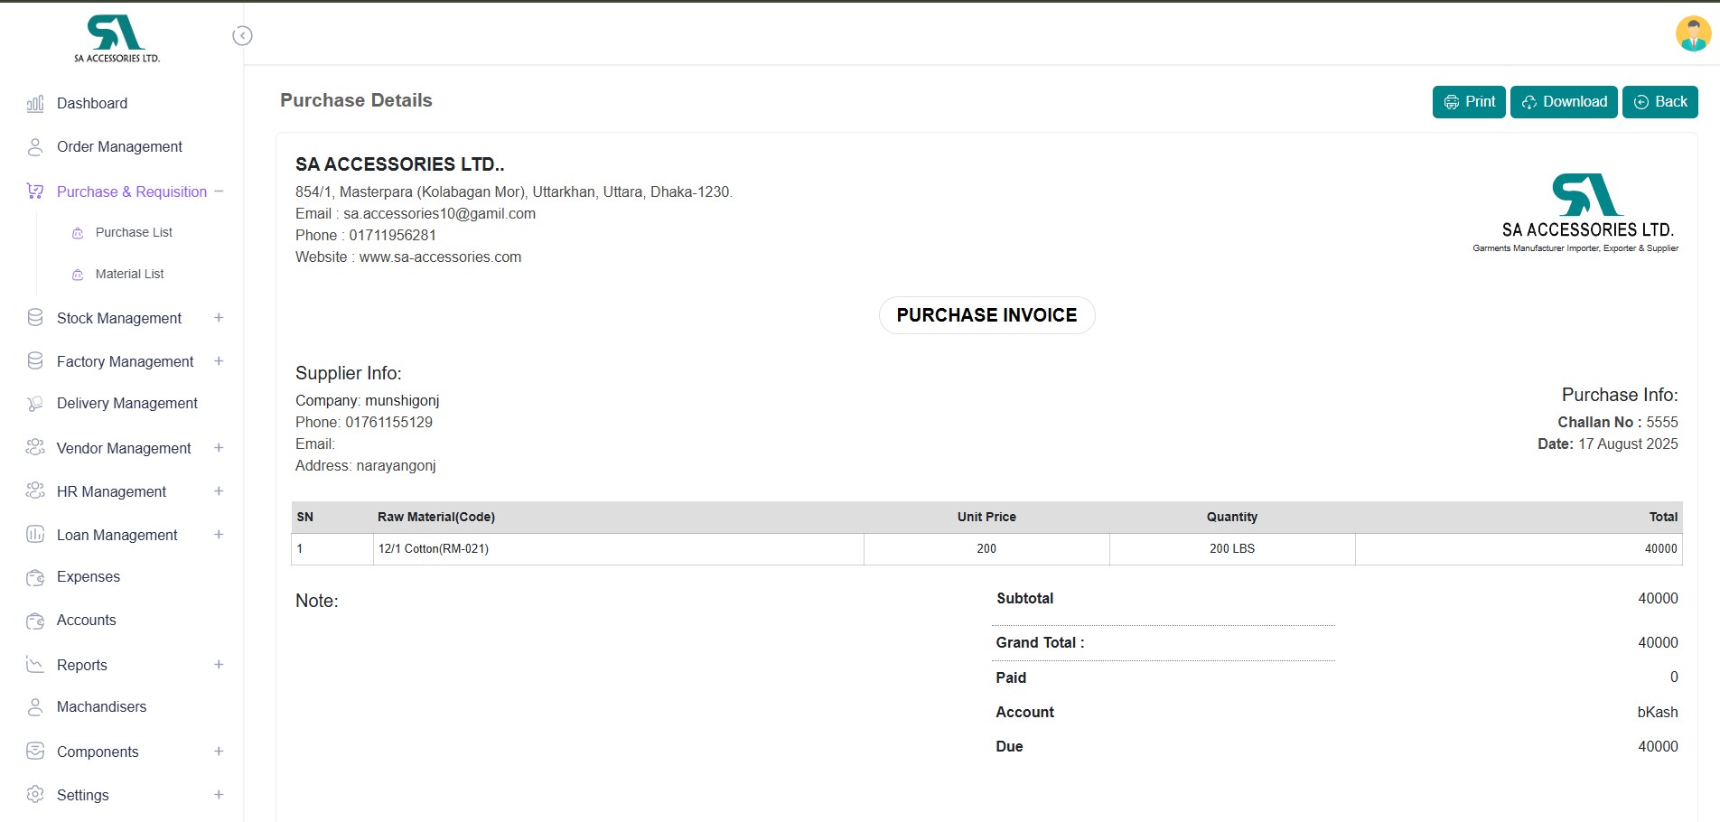The height and width of the screenshot is (822, 1720).
Task: Click the Order Management person icon
Action: 35,147
